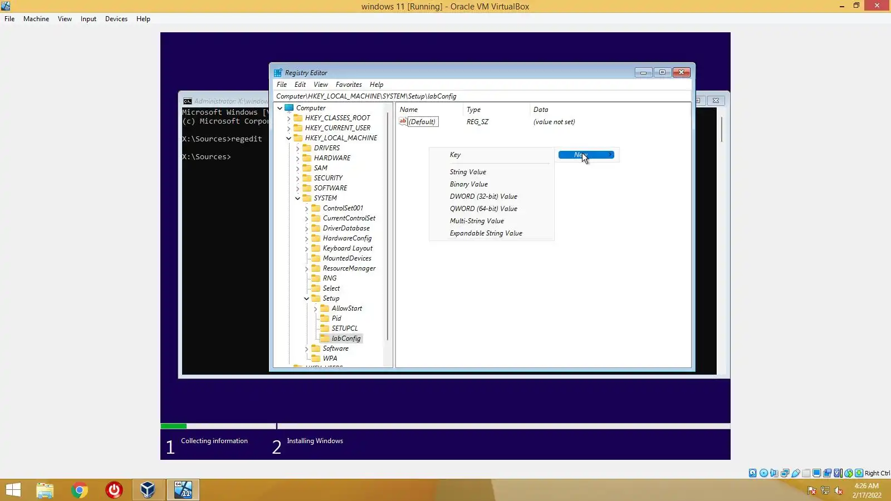891x501 pixels.
Task: Collapse the Setup key
Action: [306, 298]
